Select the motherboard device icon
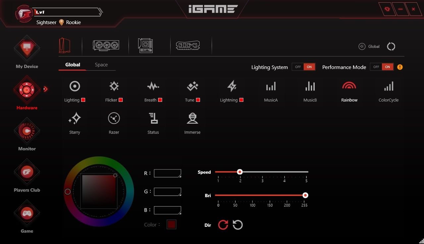Image resolution: width=424 pixels, height=244 pixels. (145, 45)
